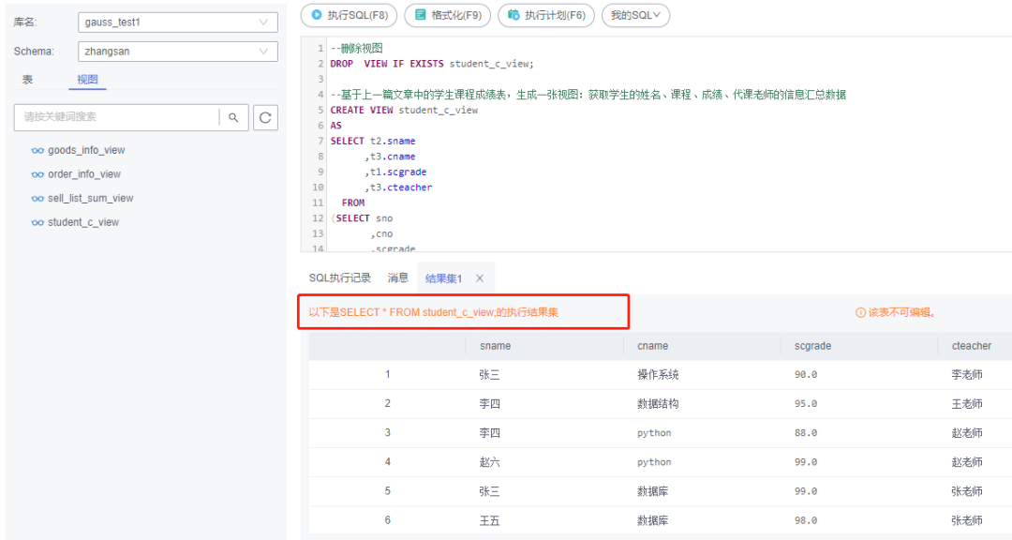Refresh the view list
1012x540 pixels.
[x=265, y=117]
